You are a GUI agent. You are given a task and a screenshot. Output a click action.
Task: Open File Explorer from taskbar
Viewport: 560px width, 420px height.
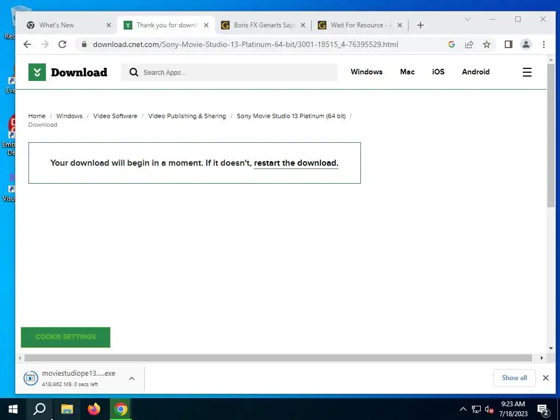67,409
